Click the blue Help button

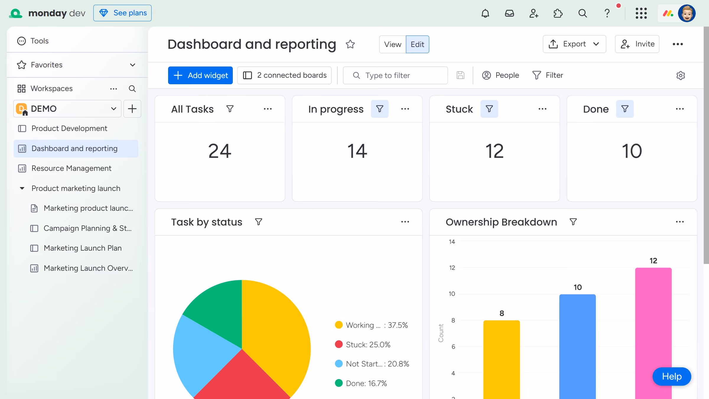click(671, 376)
